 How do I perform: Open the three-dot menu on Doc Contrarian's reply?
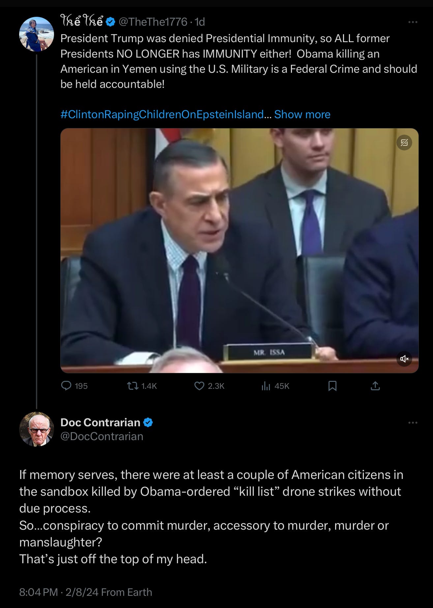pyautogui.click(x=413, y=422)
